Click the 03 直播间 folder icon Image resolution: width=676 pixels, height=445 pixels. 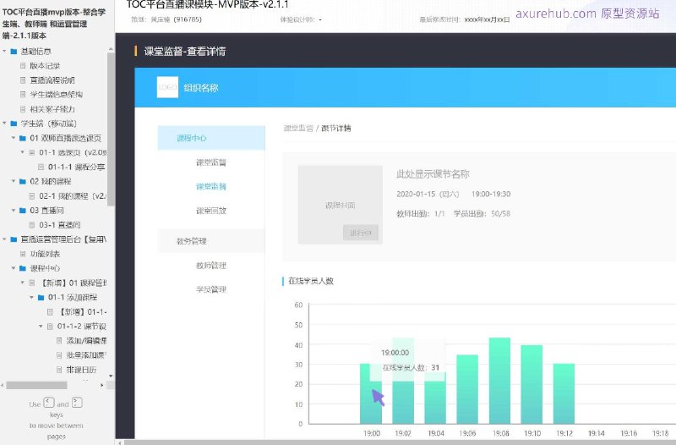[23, 210]
